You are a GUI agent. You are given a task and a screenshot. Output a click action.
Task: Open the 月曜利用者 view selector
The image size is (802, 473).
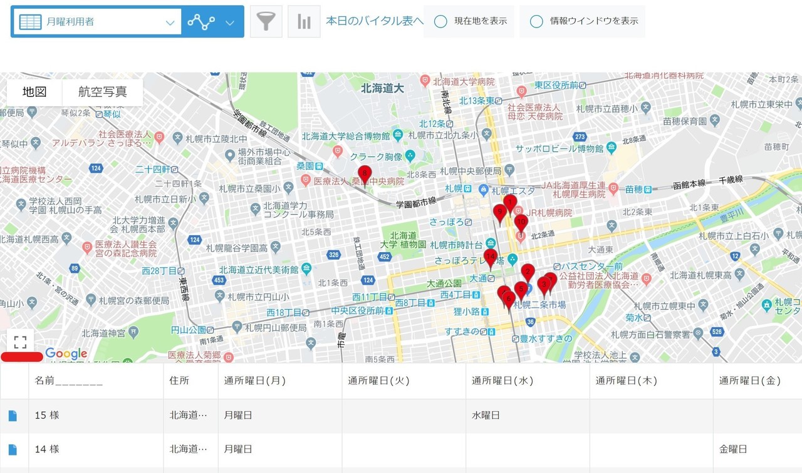pos(96,22)
